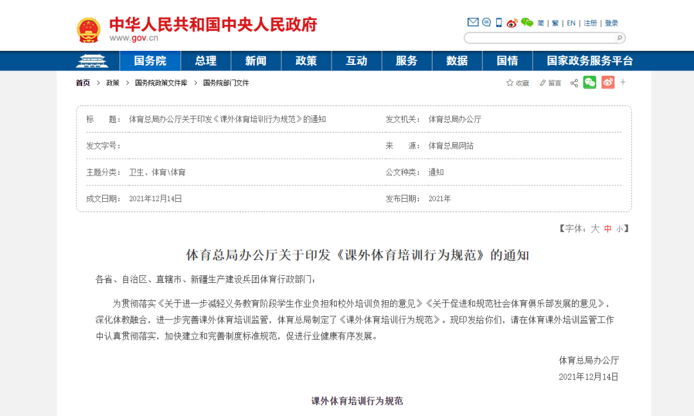Open the 数据 navigation tab

(457, 60)
